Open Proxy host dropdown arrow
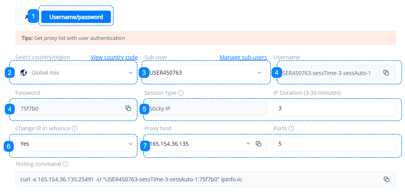This screenshot has height=196, width=405. pos(248,144)
